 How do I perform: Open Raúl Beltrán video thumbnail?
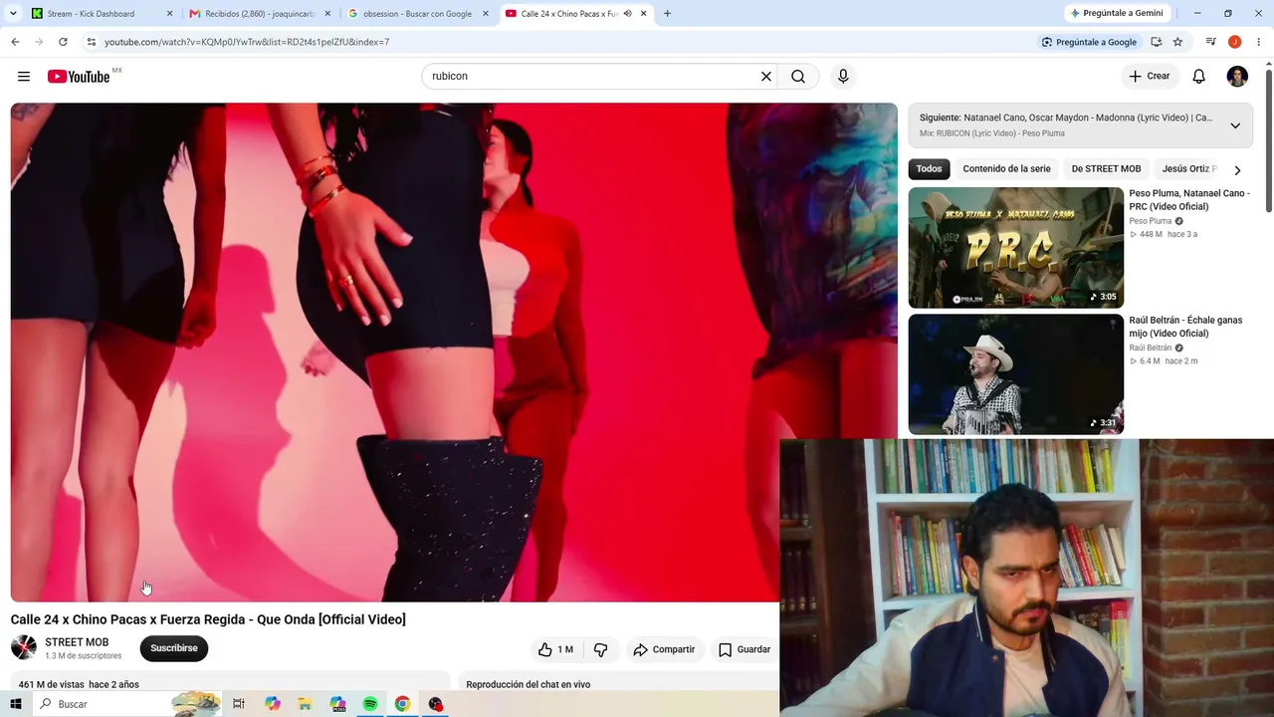(x=1015, y=374)
